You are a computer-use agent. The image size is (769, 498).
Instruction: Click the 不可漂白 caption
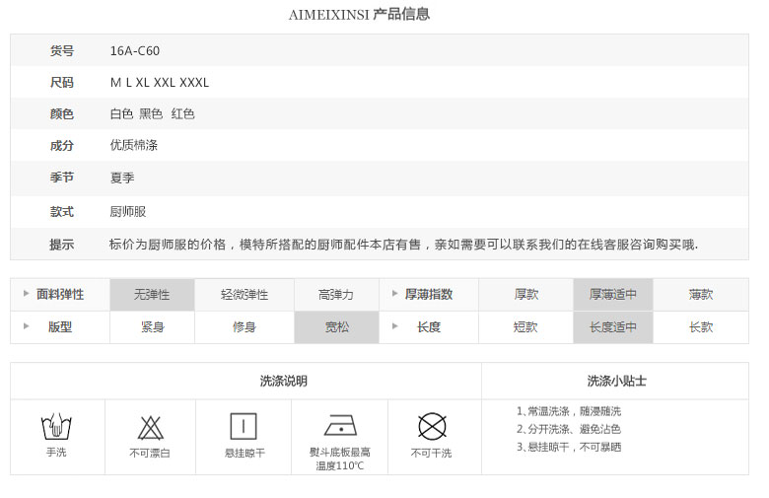pyautogui.click(x=150, y=453)
